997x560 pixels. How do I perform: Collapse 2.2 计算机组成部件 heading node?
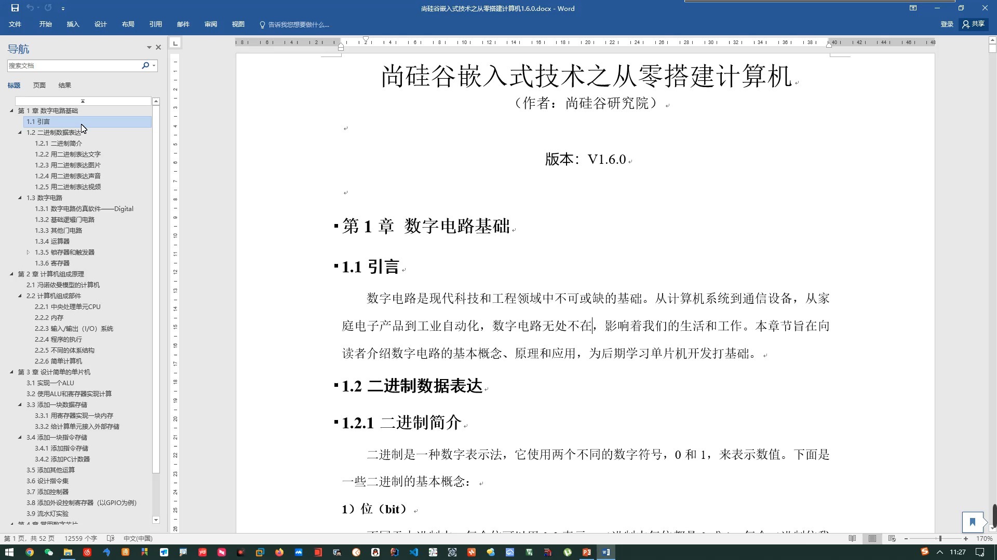[x=20, y=296]
